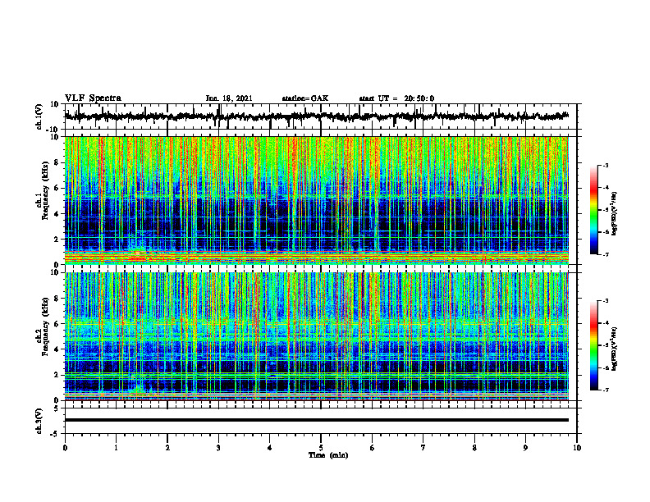
Task: Click the time axis tick label "9"
Action: [x=525, y=448]
